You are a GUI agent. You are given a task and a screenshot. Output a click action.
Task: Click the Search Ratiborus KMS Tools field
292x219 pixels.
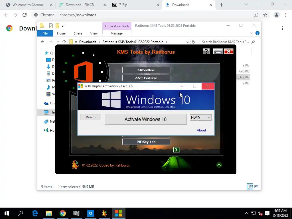(228, 42)
